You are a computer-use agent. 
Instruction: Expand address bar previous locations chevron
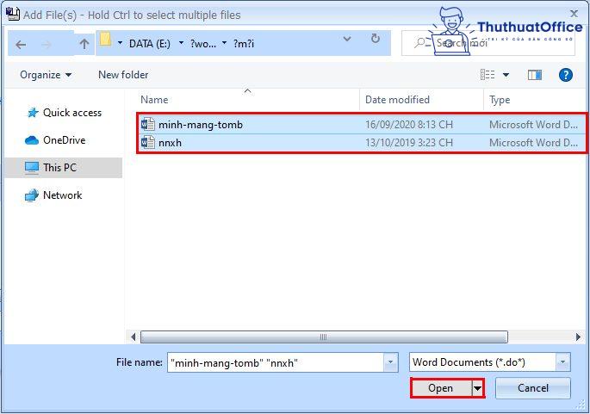tap(347, 39)
